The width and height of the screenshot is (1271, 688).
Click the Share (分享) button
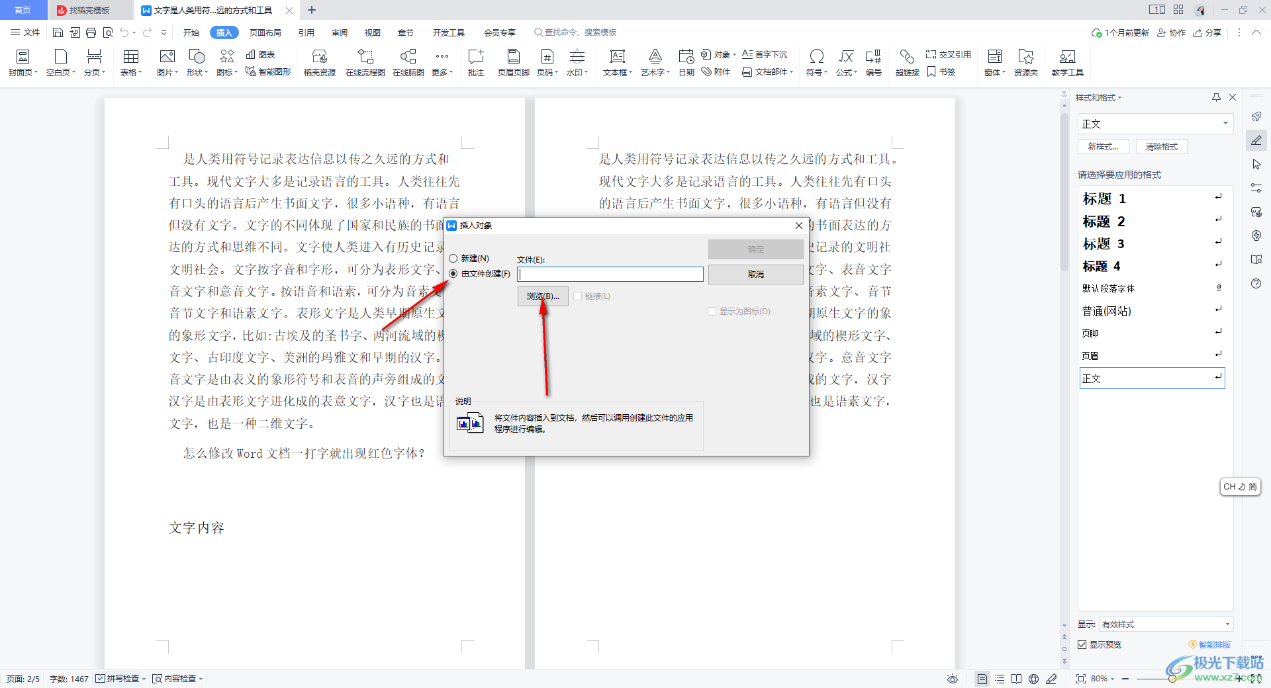pos(1207,32)
